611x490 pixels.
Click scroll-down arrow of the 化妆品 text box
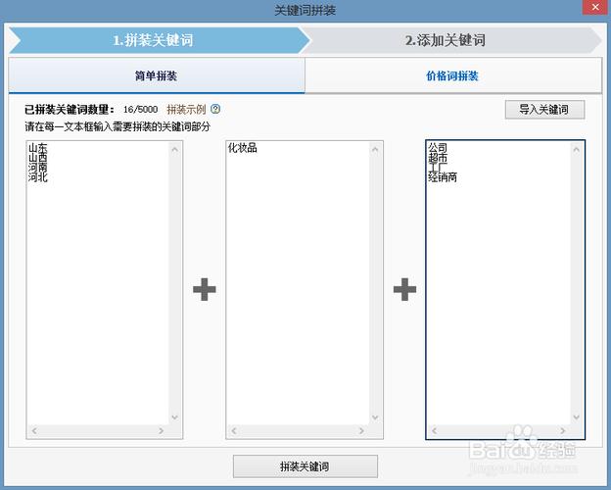[375, 417]
